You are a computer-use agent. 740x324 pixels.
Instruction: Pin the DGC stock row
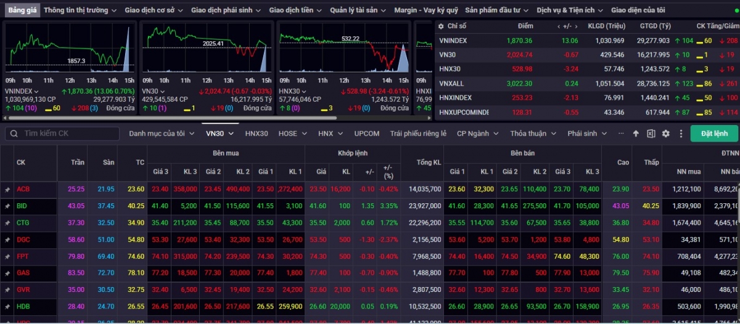7,239
